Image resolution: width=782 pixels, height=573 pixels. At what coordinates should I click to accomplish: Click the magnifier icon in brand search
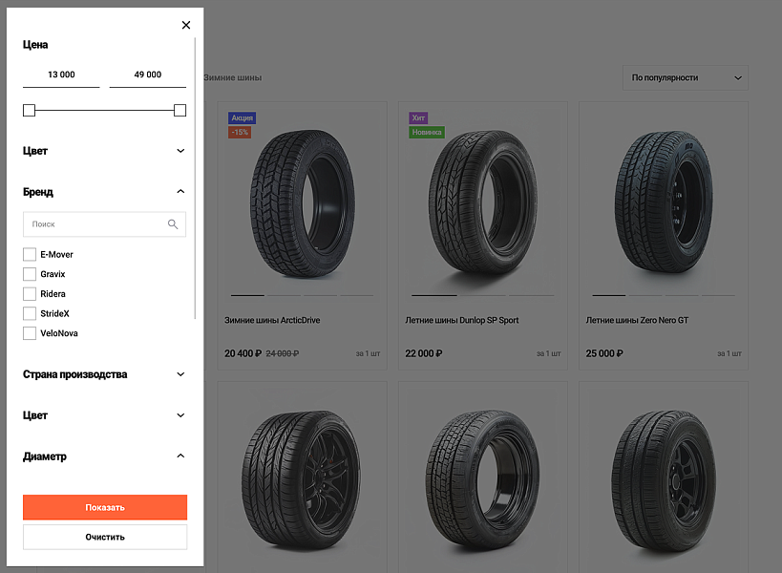173,224
